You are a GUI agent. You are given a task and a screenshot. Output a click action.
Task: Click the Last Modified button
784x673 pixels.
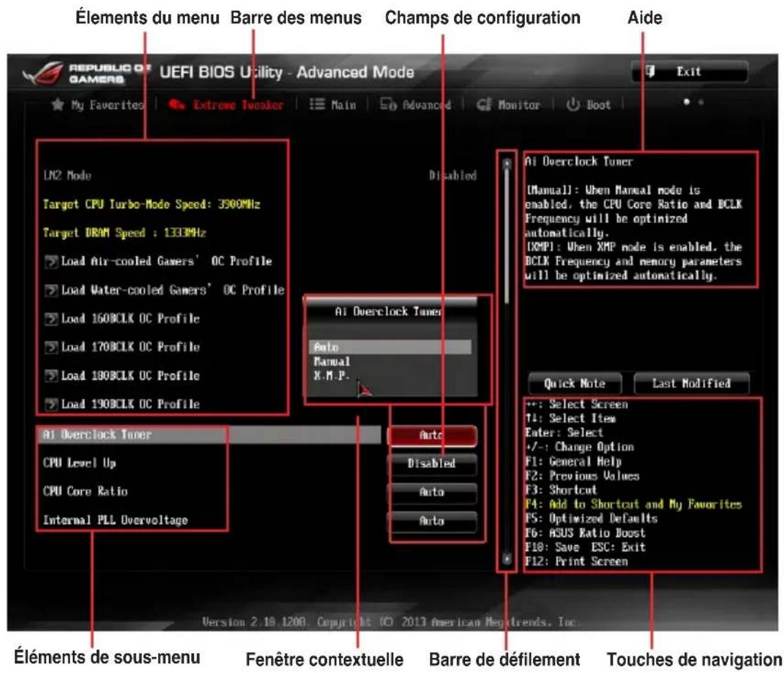click(x=691, y=384)
